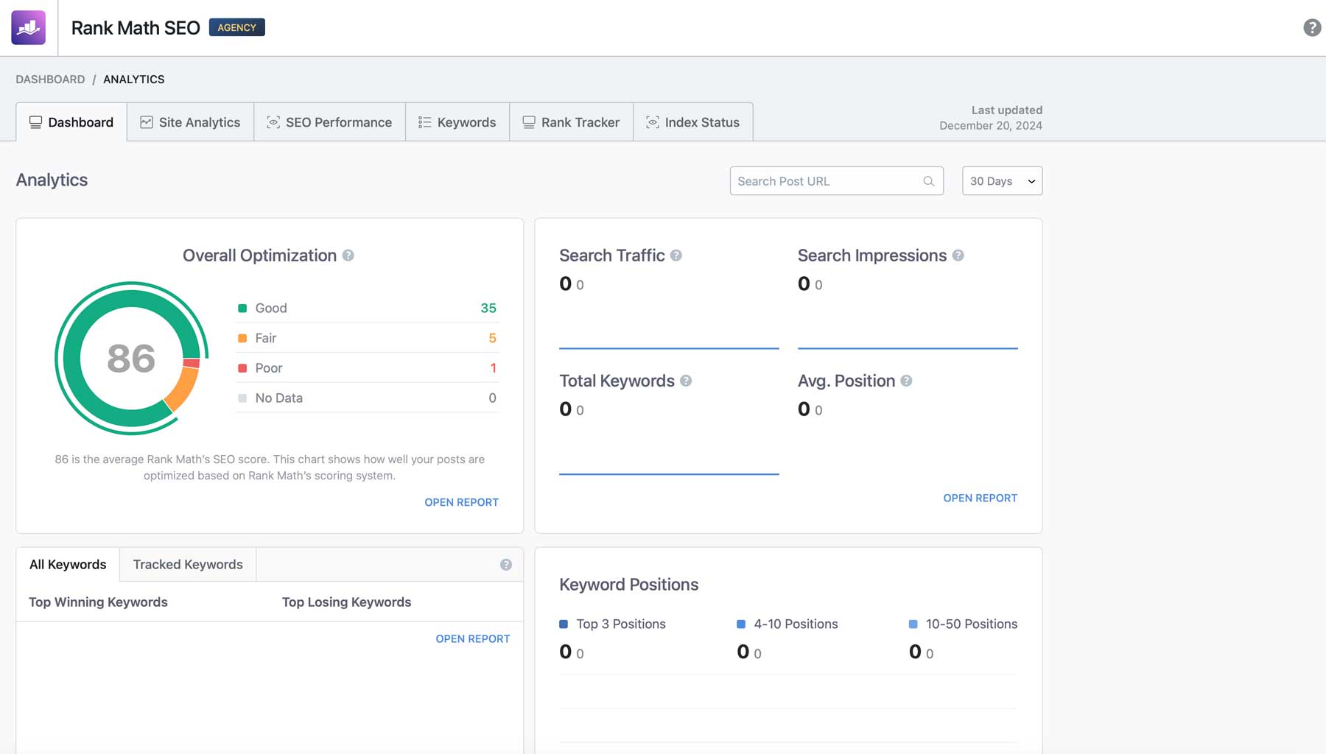The image size is (1326, 754).
Task: Go to DASHBOARD via the breadcrumb
Action: (x=50, y=79)
